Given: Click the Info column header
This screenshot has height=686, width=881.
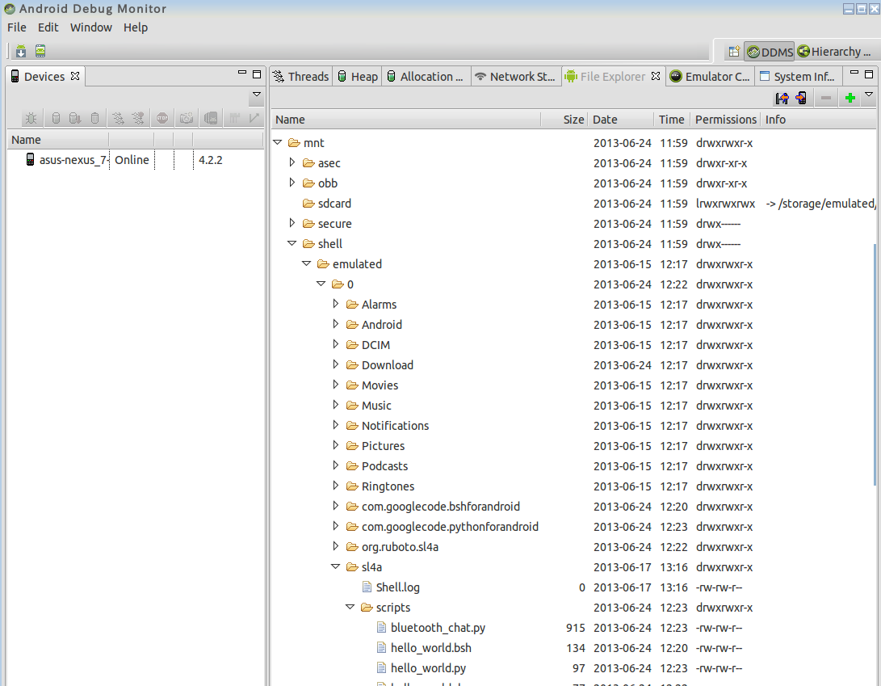Looking at the screenshot, I should 817,120.
